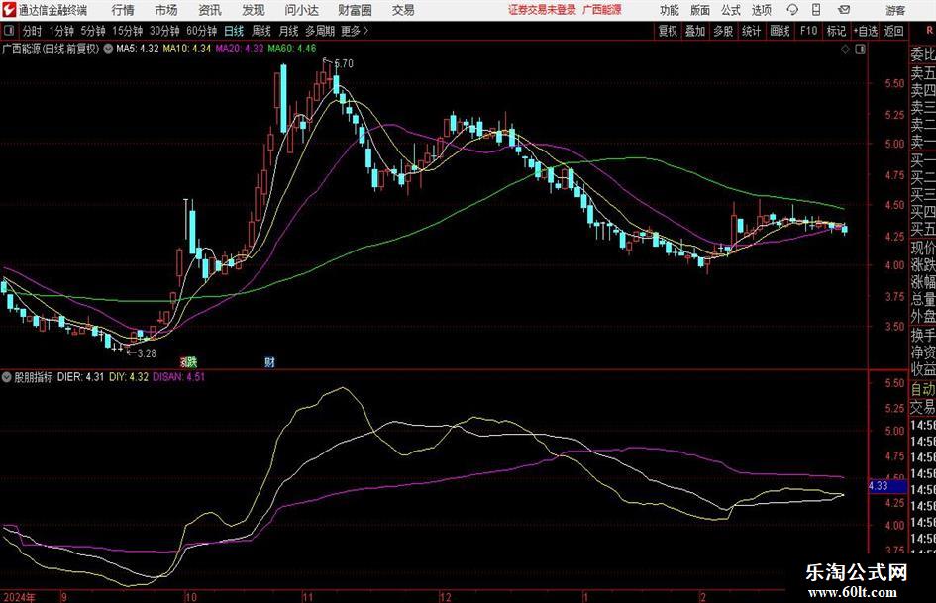
Task: Click the MA20: 4.32 indicator label
Action: pyautogui.click(x=240, y=49)
